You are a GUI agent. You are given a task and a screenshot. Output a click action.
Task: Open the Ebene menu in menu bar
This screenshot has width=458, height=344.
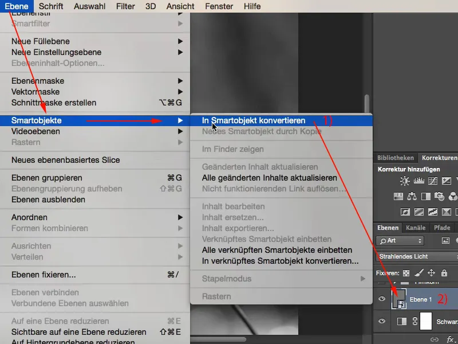(17, 6)
